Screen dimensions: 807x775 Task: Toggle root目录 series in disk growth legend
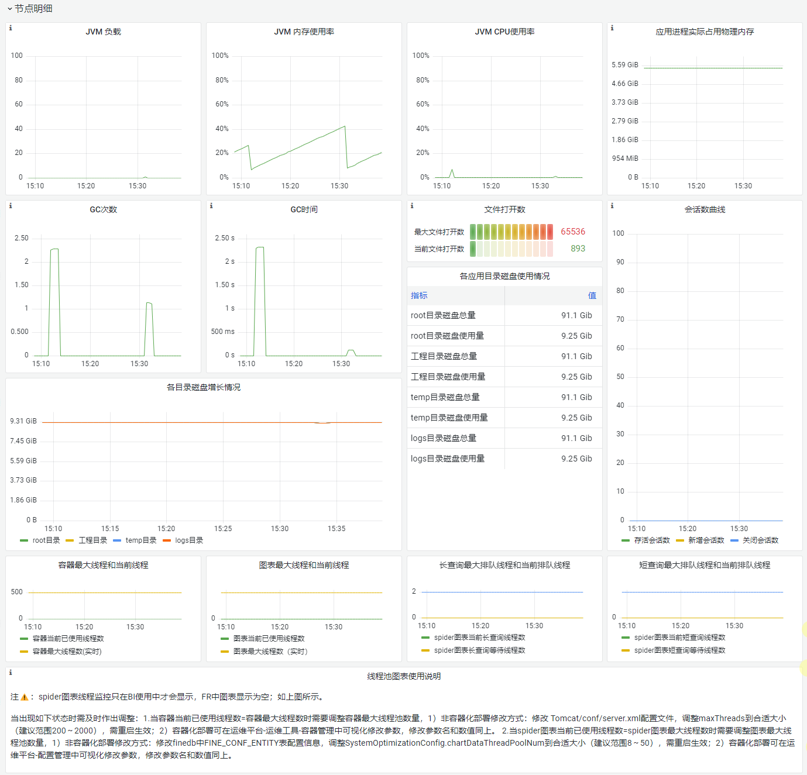(46, 540)
